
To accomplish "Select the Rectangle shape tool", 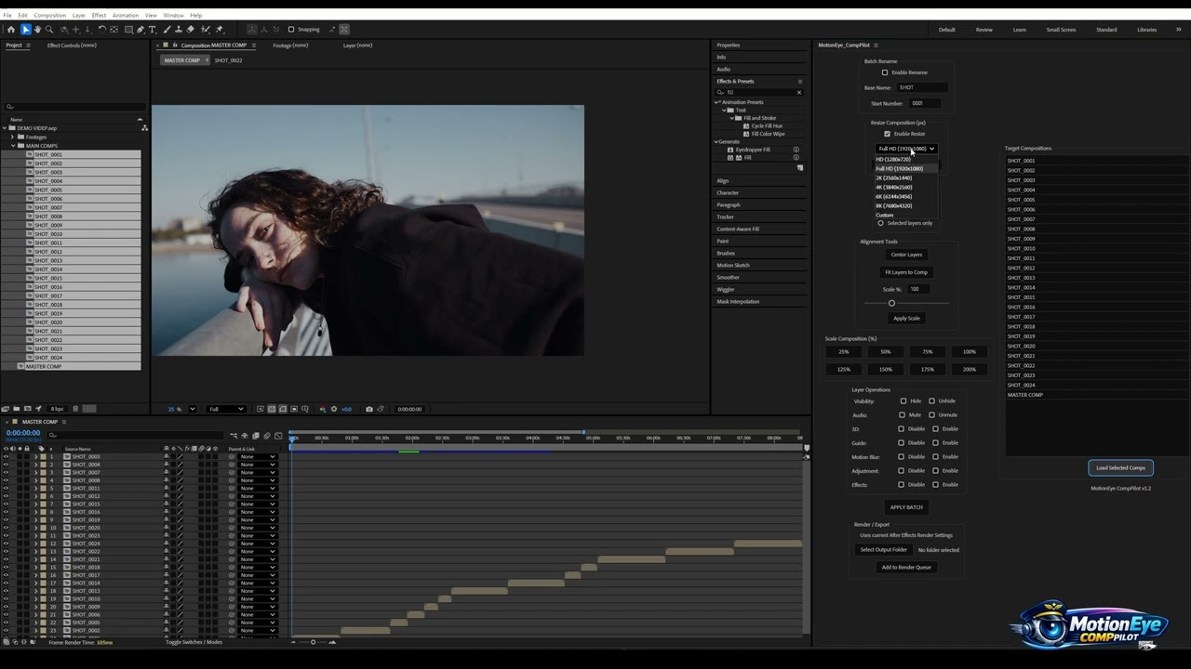I will tap(128, 30).
